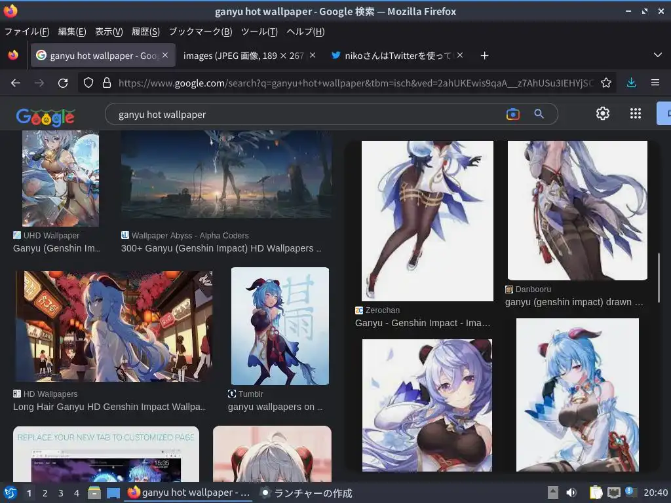Open Firefox hamburger application menu
This screenshot has width=671, height=503.
point(655,83)
